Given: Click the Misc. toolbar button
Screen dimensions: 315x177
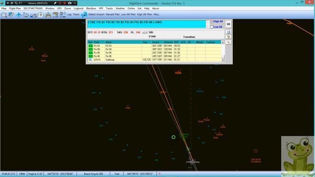Looking at the screenshot, I should point(157,14).
